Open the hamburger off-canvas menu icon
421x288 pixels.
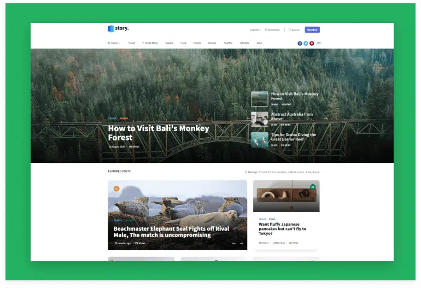[x=319, y=43]
